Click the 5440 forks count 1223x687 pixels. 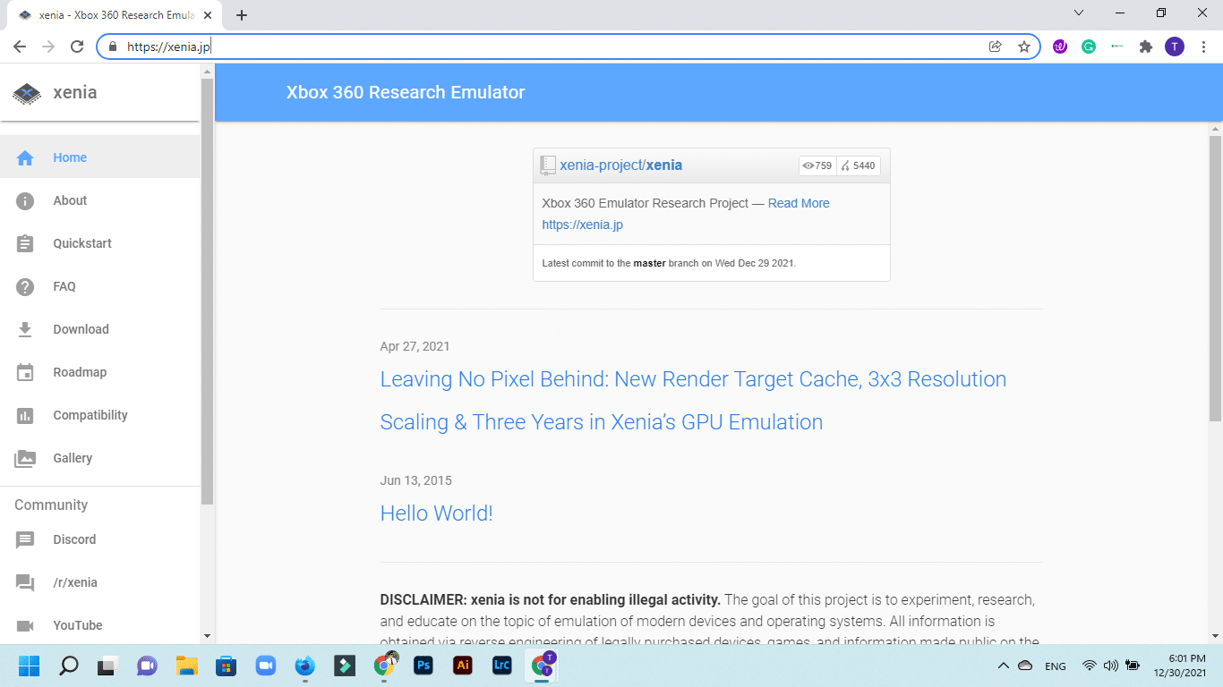[859, 165]
